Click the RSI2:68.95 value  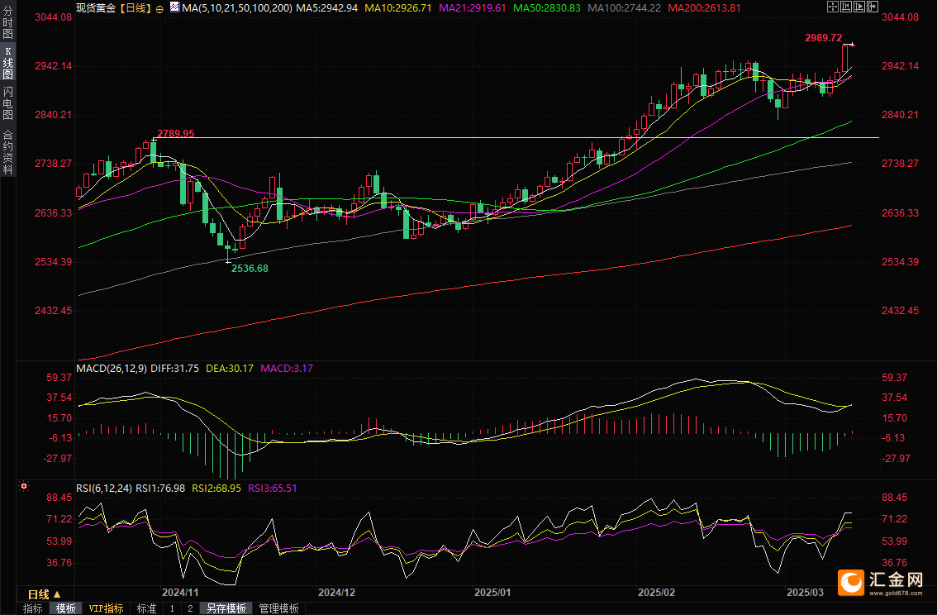click(216, 489)
